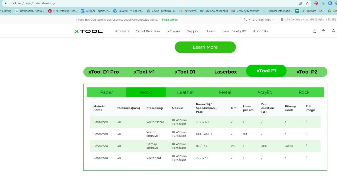The width and height of the screenshot is (337, 179).
Task: Open the Tailwind - Visual Ma... bookmark
Action: tap(128, 11)
